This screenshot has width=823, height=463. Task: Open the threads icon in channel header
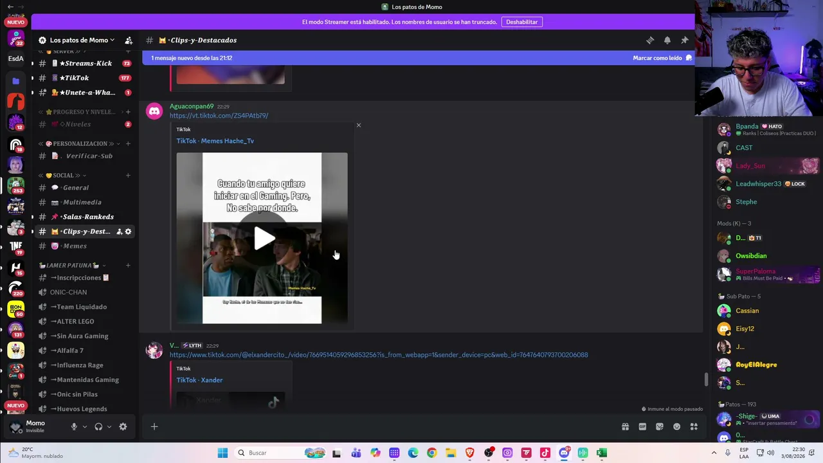(650, 40)
